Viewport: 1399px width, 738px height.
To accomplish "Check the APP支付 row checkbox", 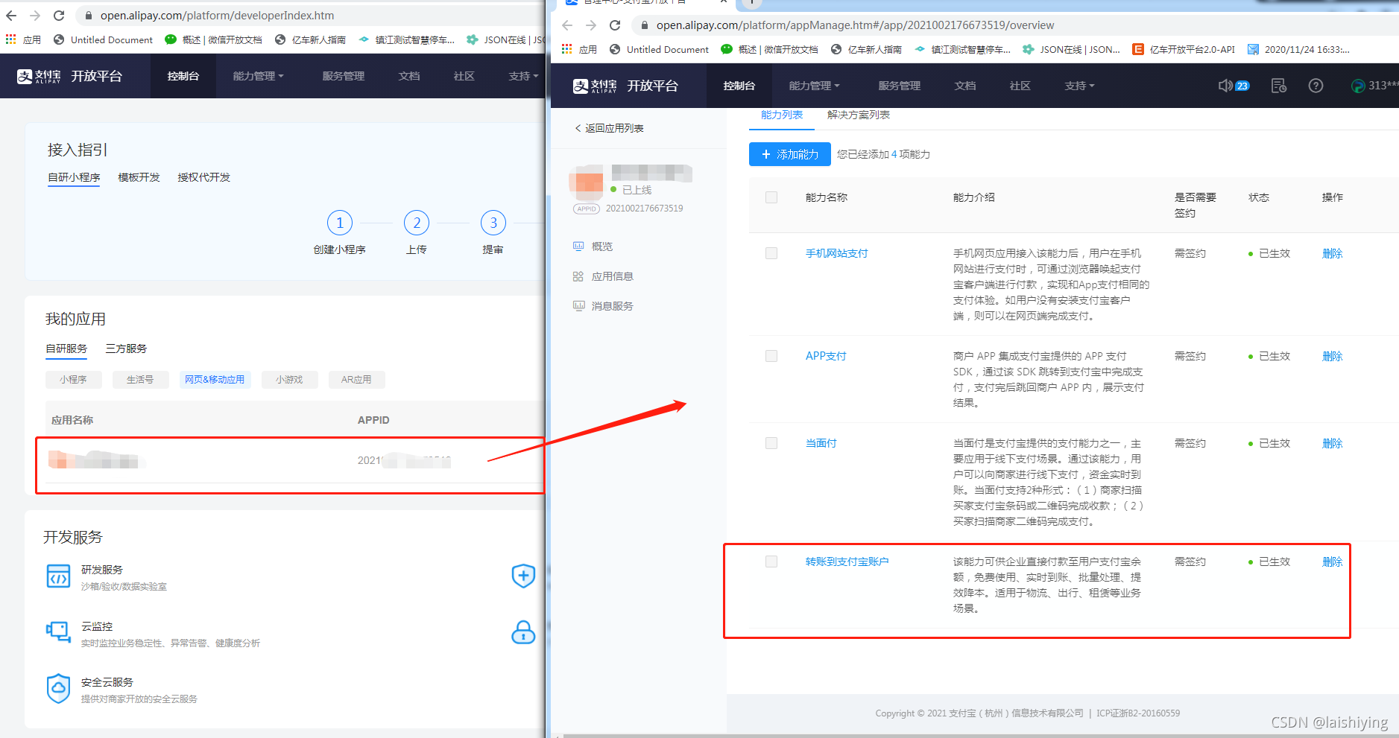I will [771, 356].
